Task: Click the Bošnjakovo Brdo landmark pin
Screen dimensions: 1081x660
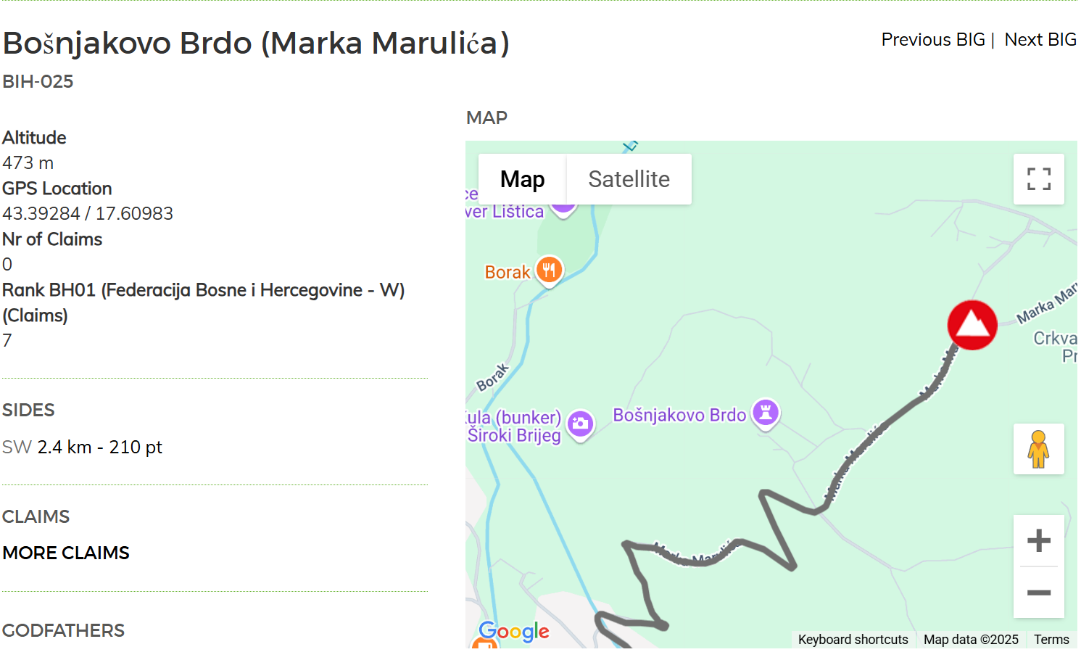Action: (766, 414)
